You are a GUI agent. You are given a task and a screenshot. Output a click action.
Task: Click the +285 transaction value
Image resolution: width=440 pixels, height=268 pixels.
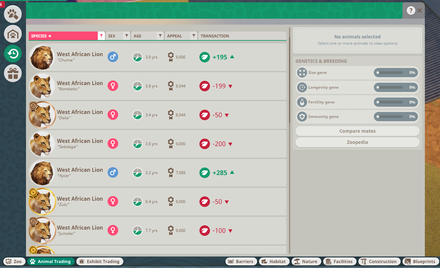pyautogui.click(x=220, y=173)
